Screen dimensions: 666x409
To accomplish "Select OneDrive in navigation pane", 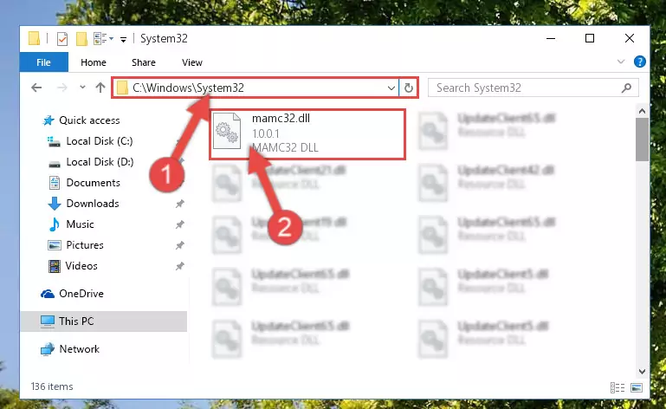I will [81, 294].
